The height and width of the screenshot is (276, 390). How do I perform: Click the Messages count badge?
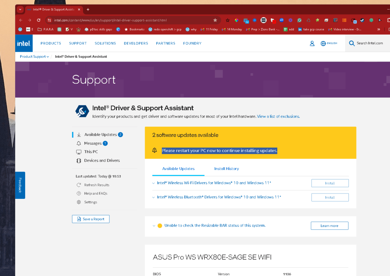[105, 143]
